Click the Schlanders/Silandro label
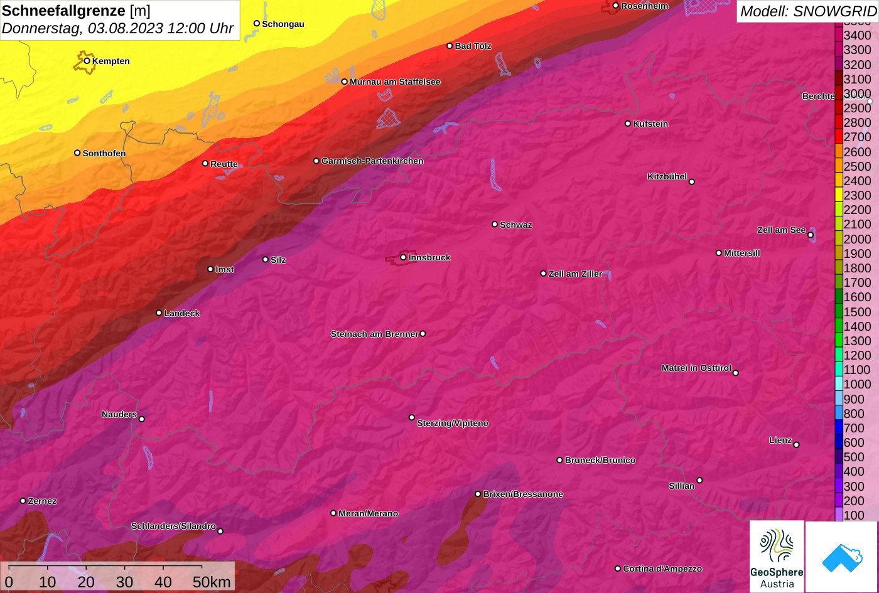Image resolution: width=879 pixels, height=593 pixels. tap(173, 526)
